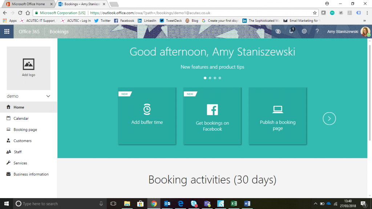This screenshot has height=209, width=372.
Task: Open the Windows Start menu
Action: click(x=7, y=204)
